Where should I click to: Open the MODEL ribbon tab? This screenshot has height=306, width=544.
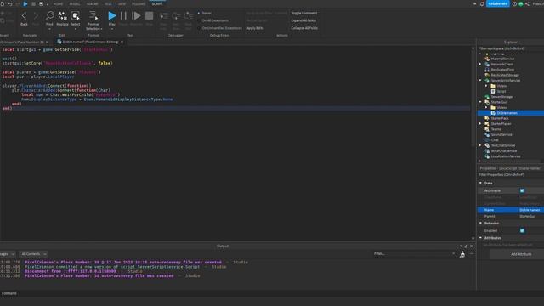coord(75,3)
